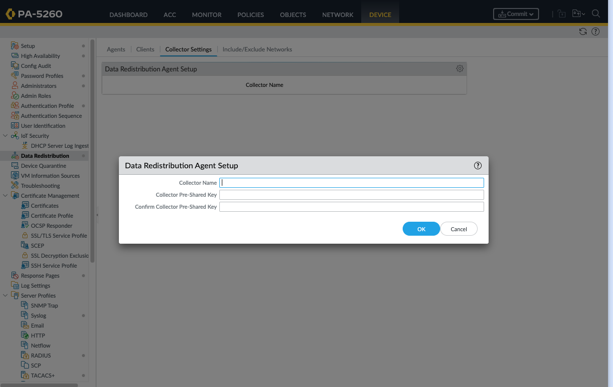613x387 pixels.
Task: Click the User Identification icon
Action: 15,126
